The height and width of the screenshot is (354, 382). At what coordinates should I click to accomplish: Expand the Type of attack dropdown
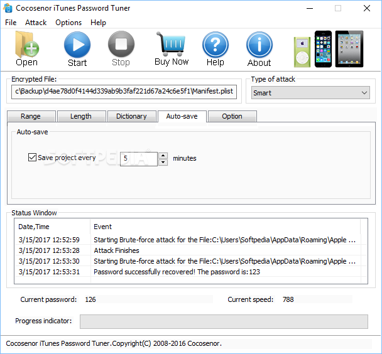[x=310, y=93]
